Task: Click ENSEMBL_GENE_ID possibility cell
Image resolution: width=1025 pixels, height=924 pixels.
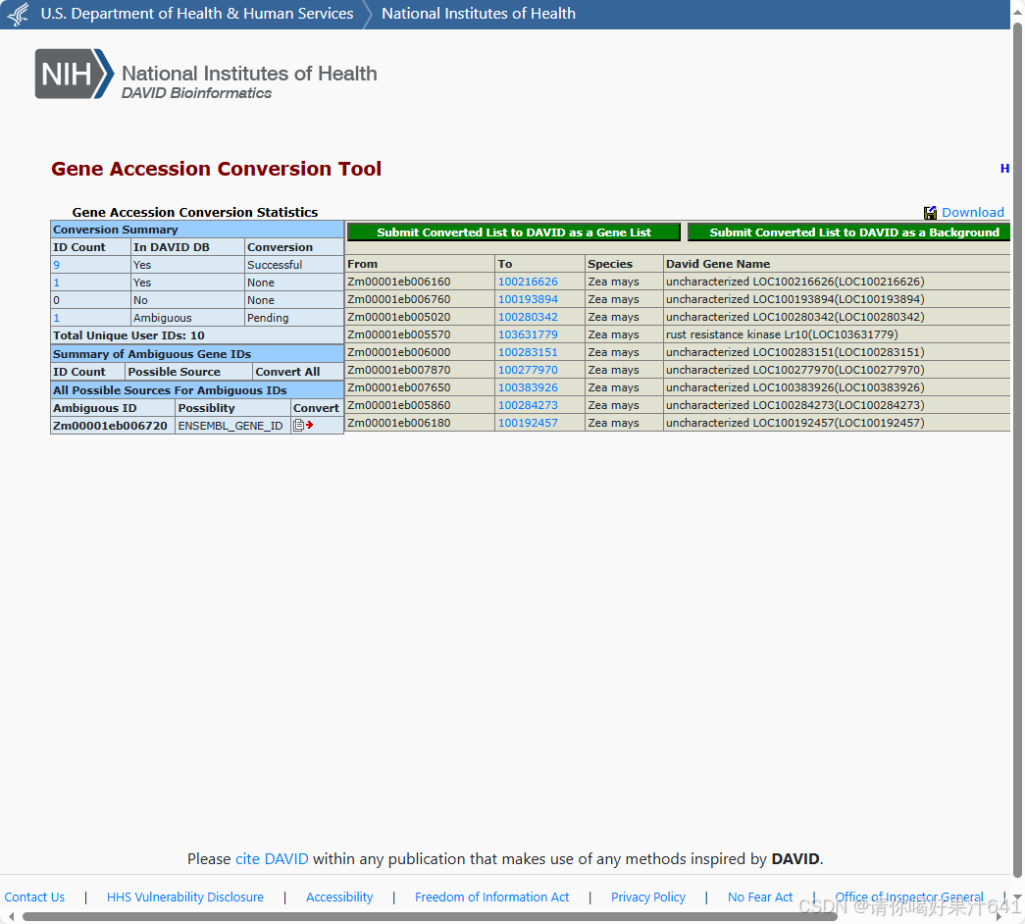Action: tap(231, 426)
